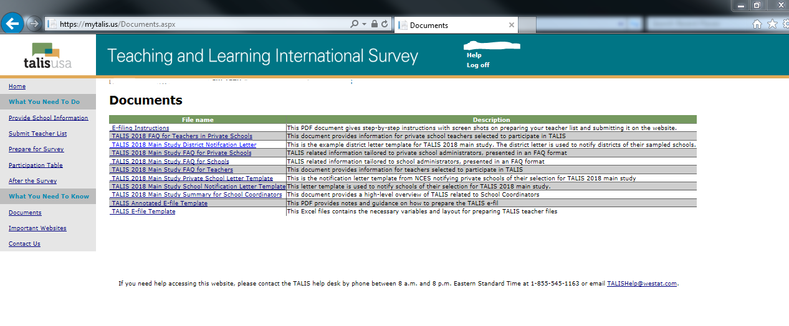Image resolution: width=789 pixels, height=326 pixels.
Task: Click the search magnifier in address bar
Action: (x=354, y=24)
